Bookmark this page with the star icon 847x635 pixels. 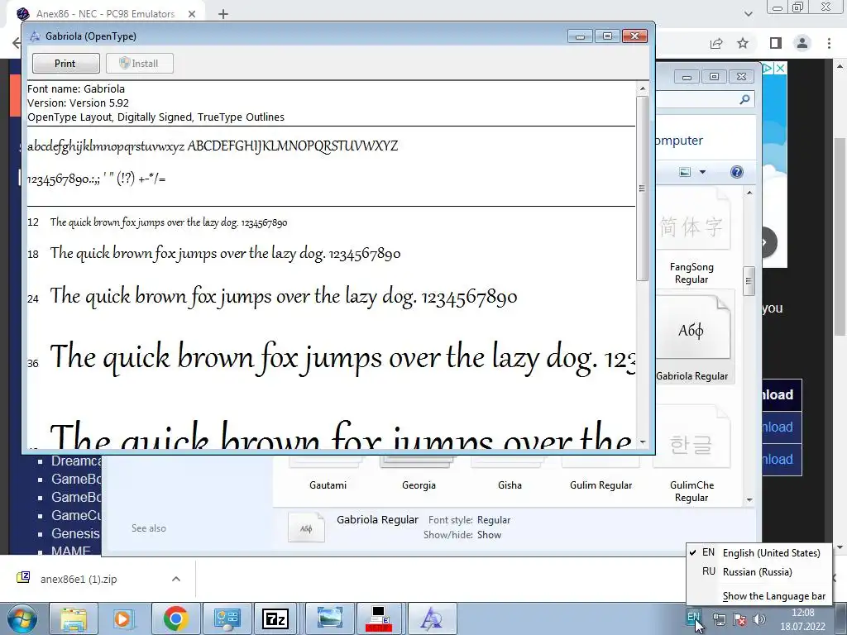[743, 43]
